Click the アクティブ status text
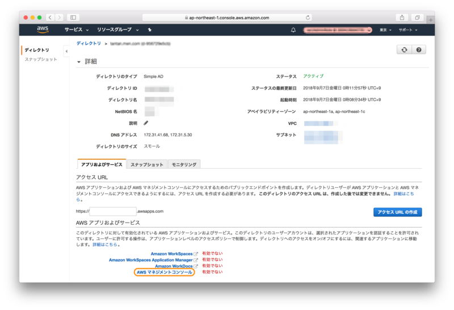Viewport: 454px width, 310px height. point(313,76)
